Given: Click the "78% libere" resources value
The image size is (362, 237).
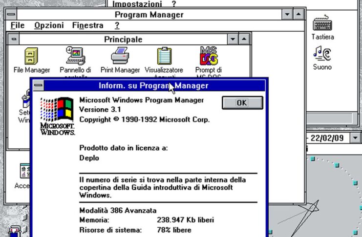Looking at the screenshot, I should coord(174,230).
